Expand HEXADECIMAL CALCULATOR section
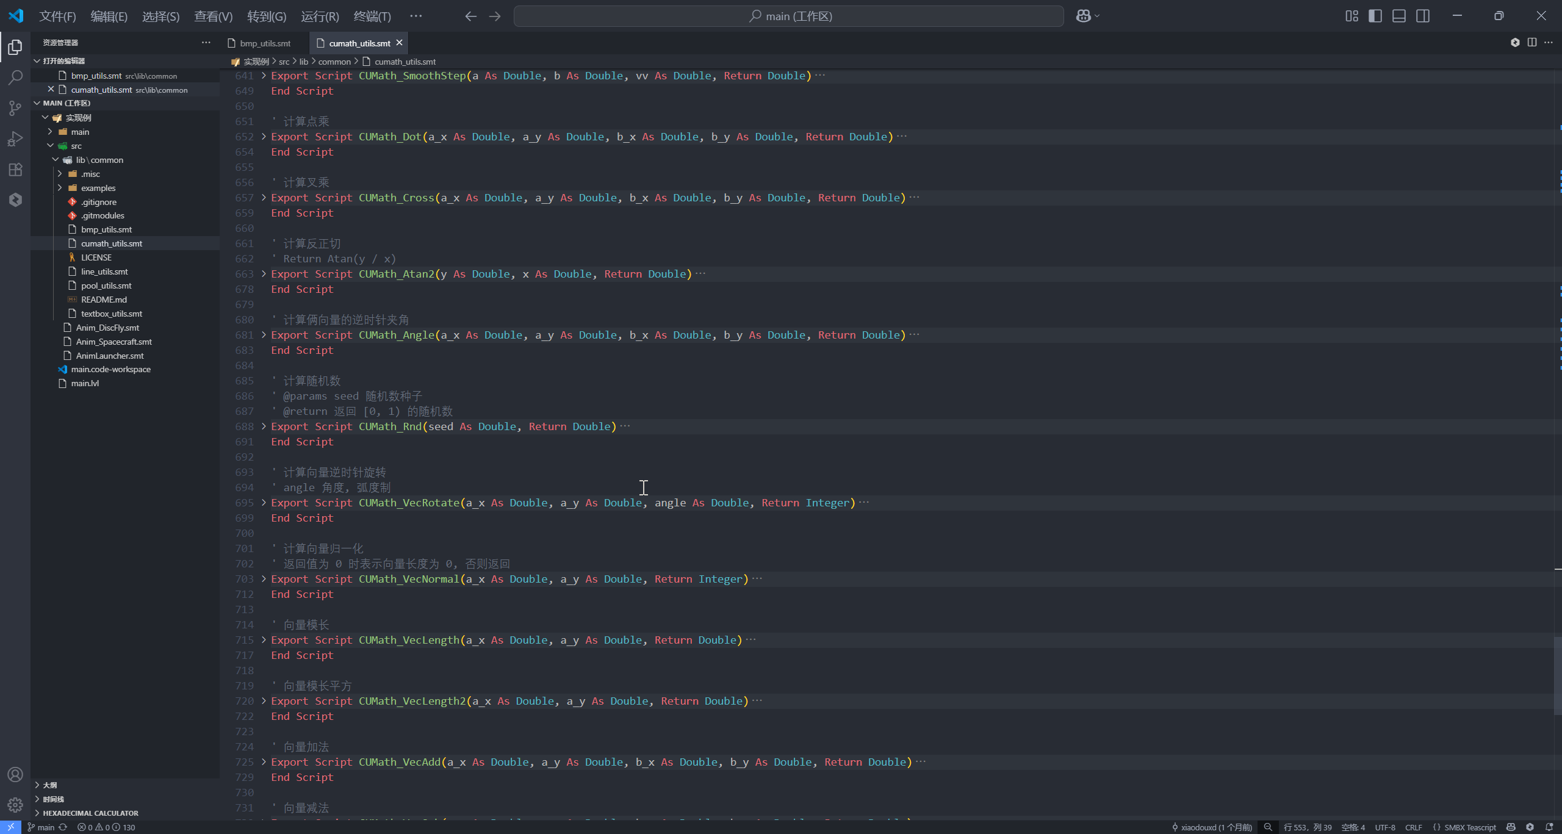Image resolution: width=1562 pixels, height=834 pixels. pos(125,813)
